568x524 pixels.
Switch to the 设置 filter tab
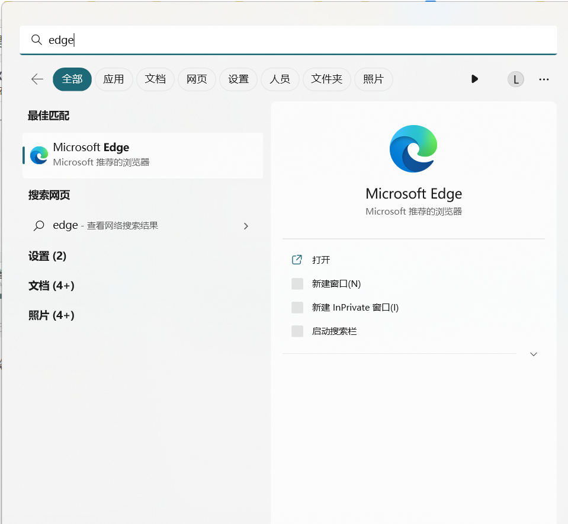click(x=238, y=79)
